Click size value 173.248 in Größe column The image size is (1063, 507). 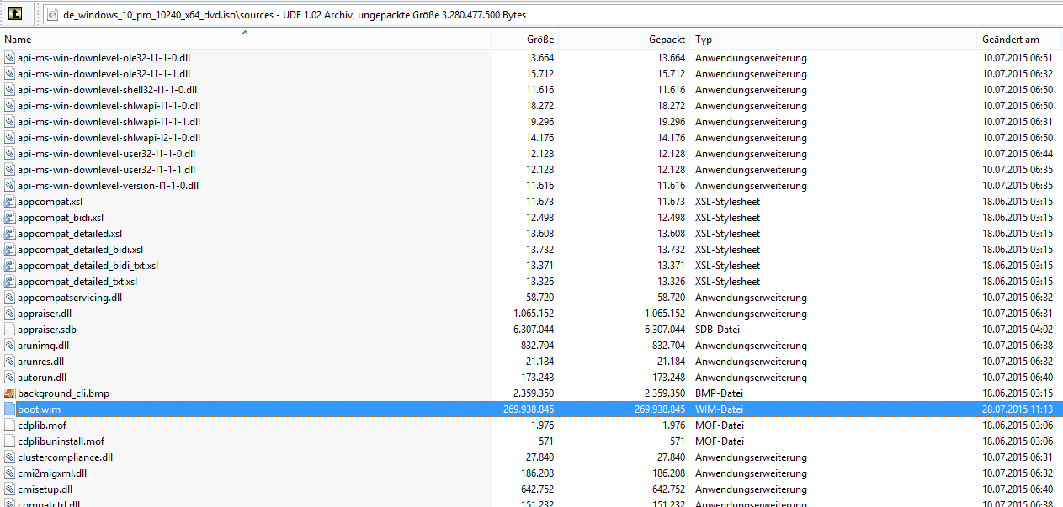pos(538,378)
